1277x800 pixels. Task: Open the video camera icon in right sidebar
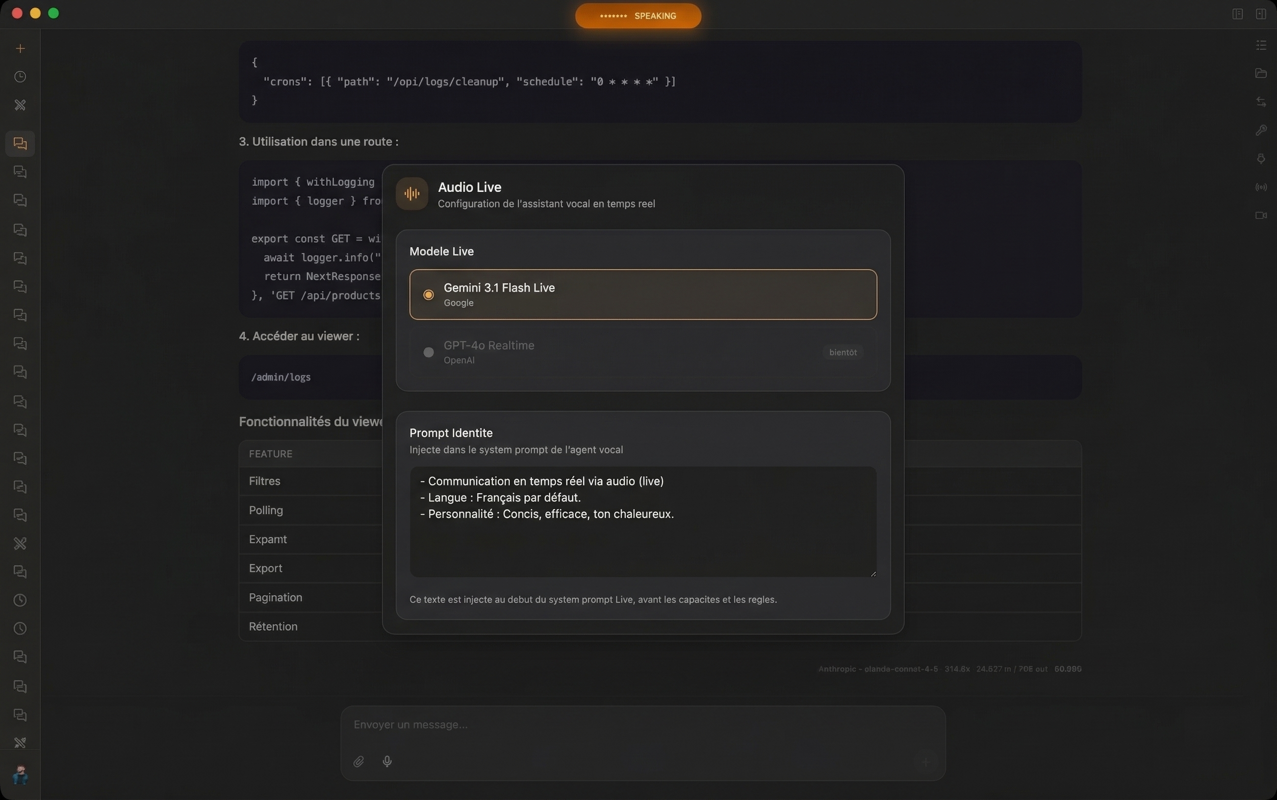[1261, 215]
